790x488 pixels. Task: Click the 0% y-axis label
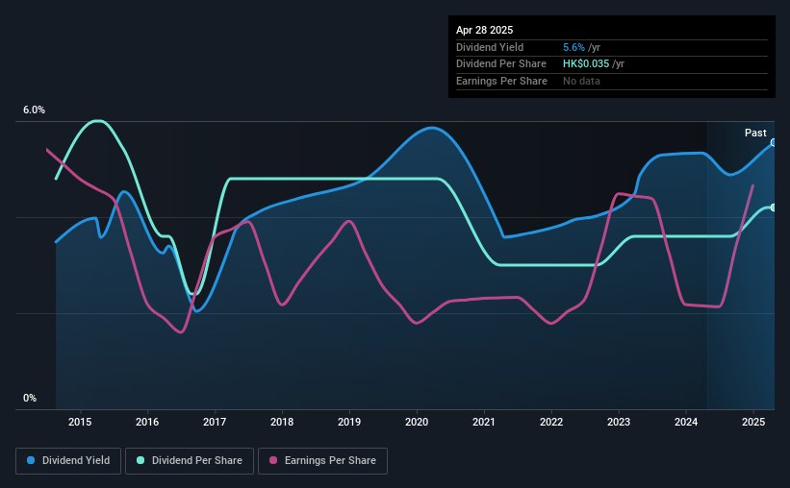click(30, 398)
